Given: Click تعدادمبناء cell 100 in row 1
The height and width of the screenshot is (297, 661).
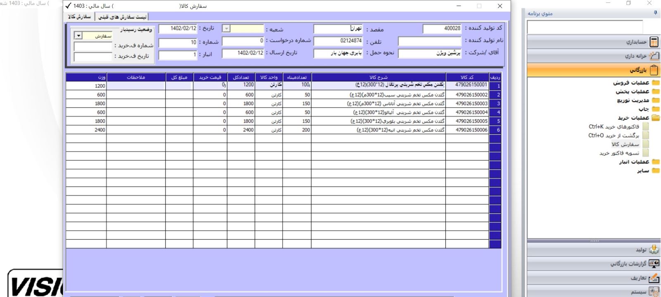Looking at the screenshot, I should (x=297, y=85).
